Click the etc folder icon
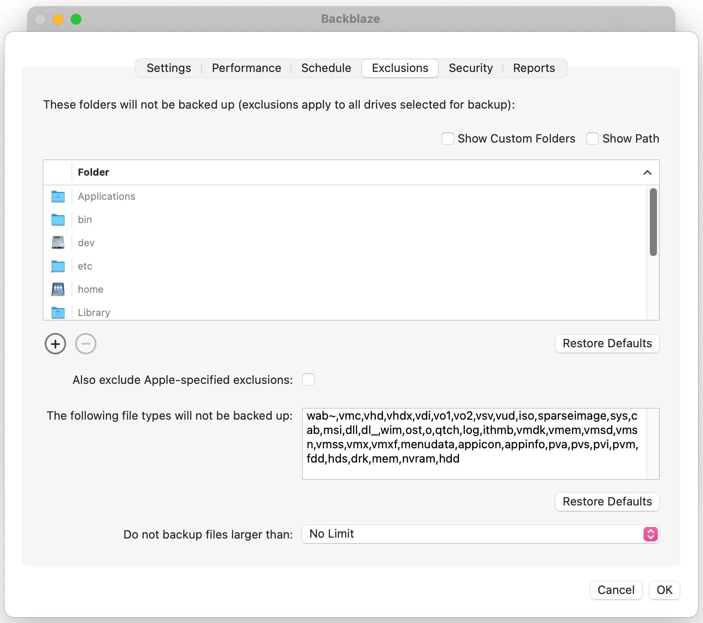This screenshot has width=703, height=623. (58, 266)
